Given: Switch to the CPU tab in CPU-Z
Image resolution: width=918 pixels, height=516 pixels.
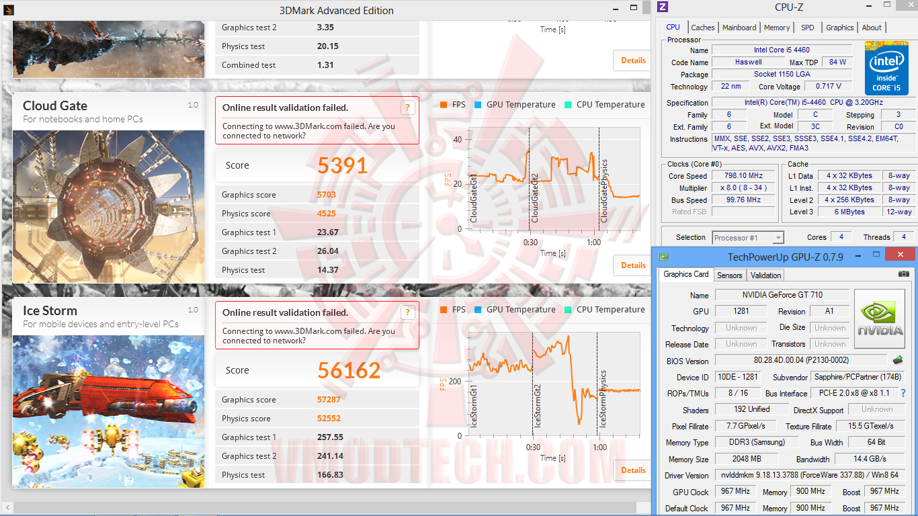Looking at the screenshot, I should pos(673,27).
